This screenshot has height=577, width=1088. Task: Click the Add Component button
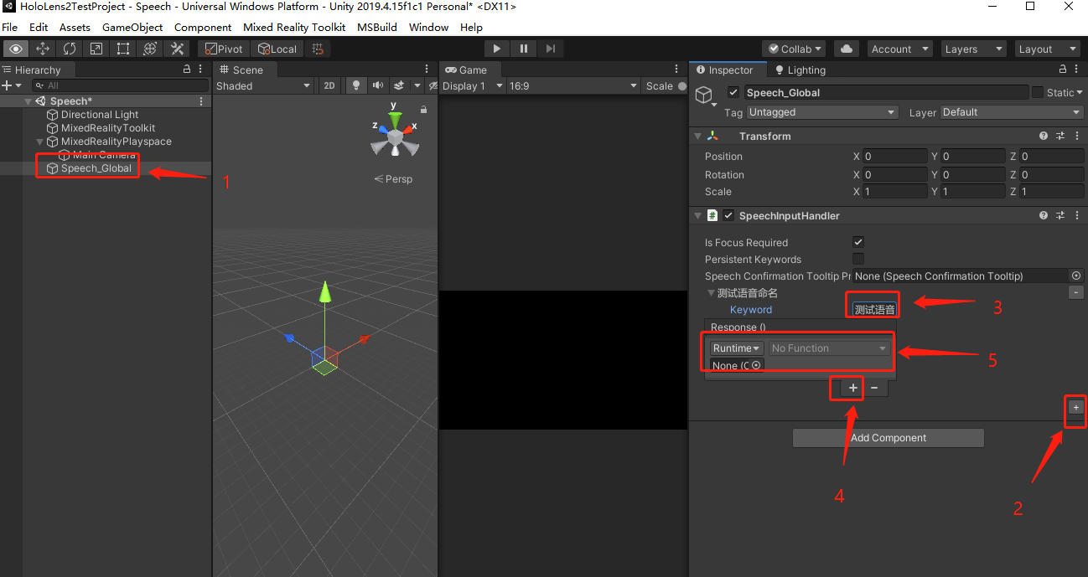(x=889, y=437)
